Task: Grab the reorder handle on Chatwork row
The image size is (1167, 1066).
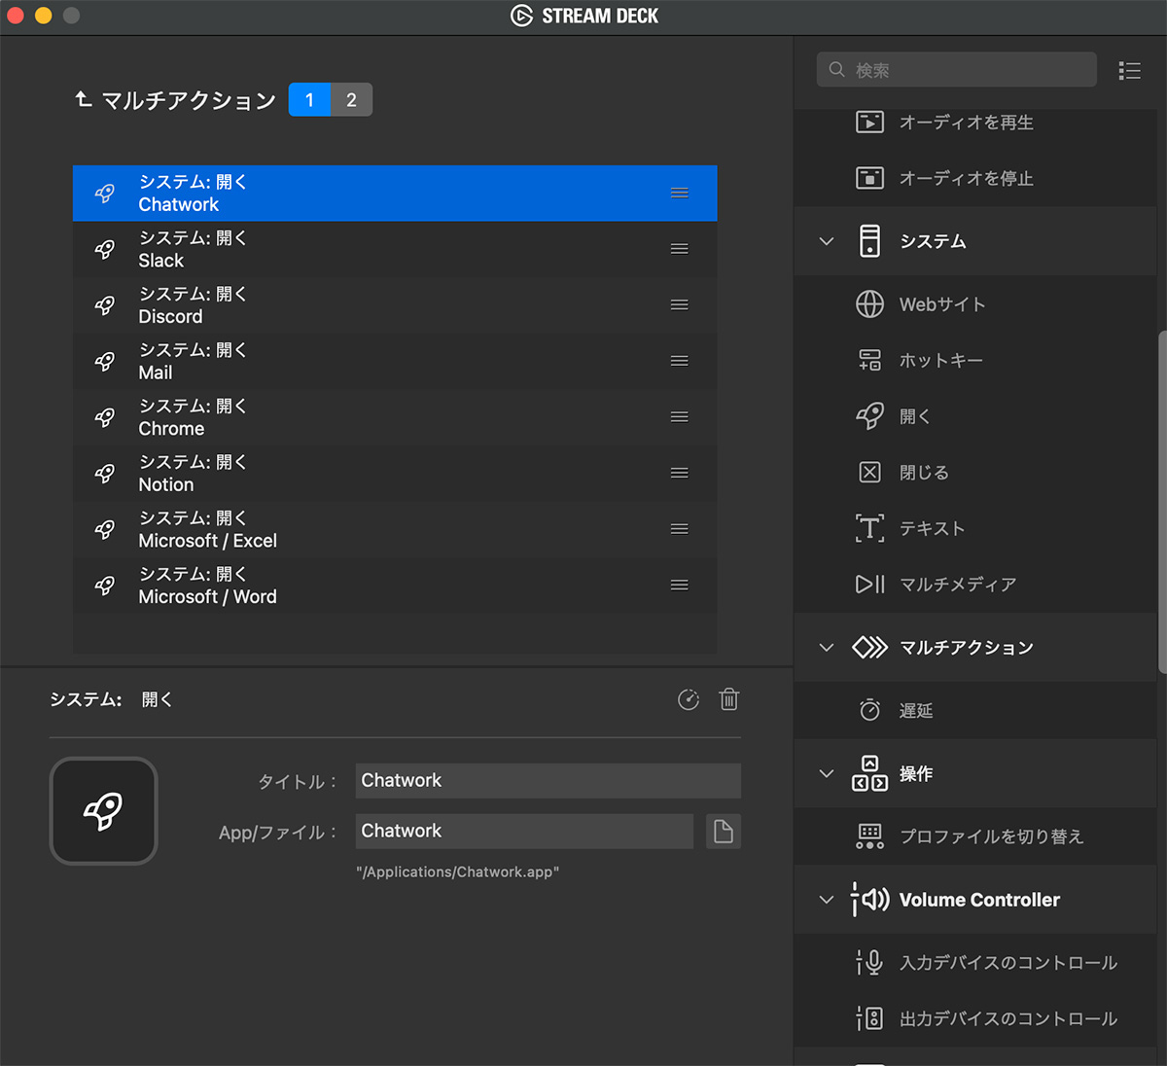Action: coord(680,193)
